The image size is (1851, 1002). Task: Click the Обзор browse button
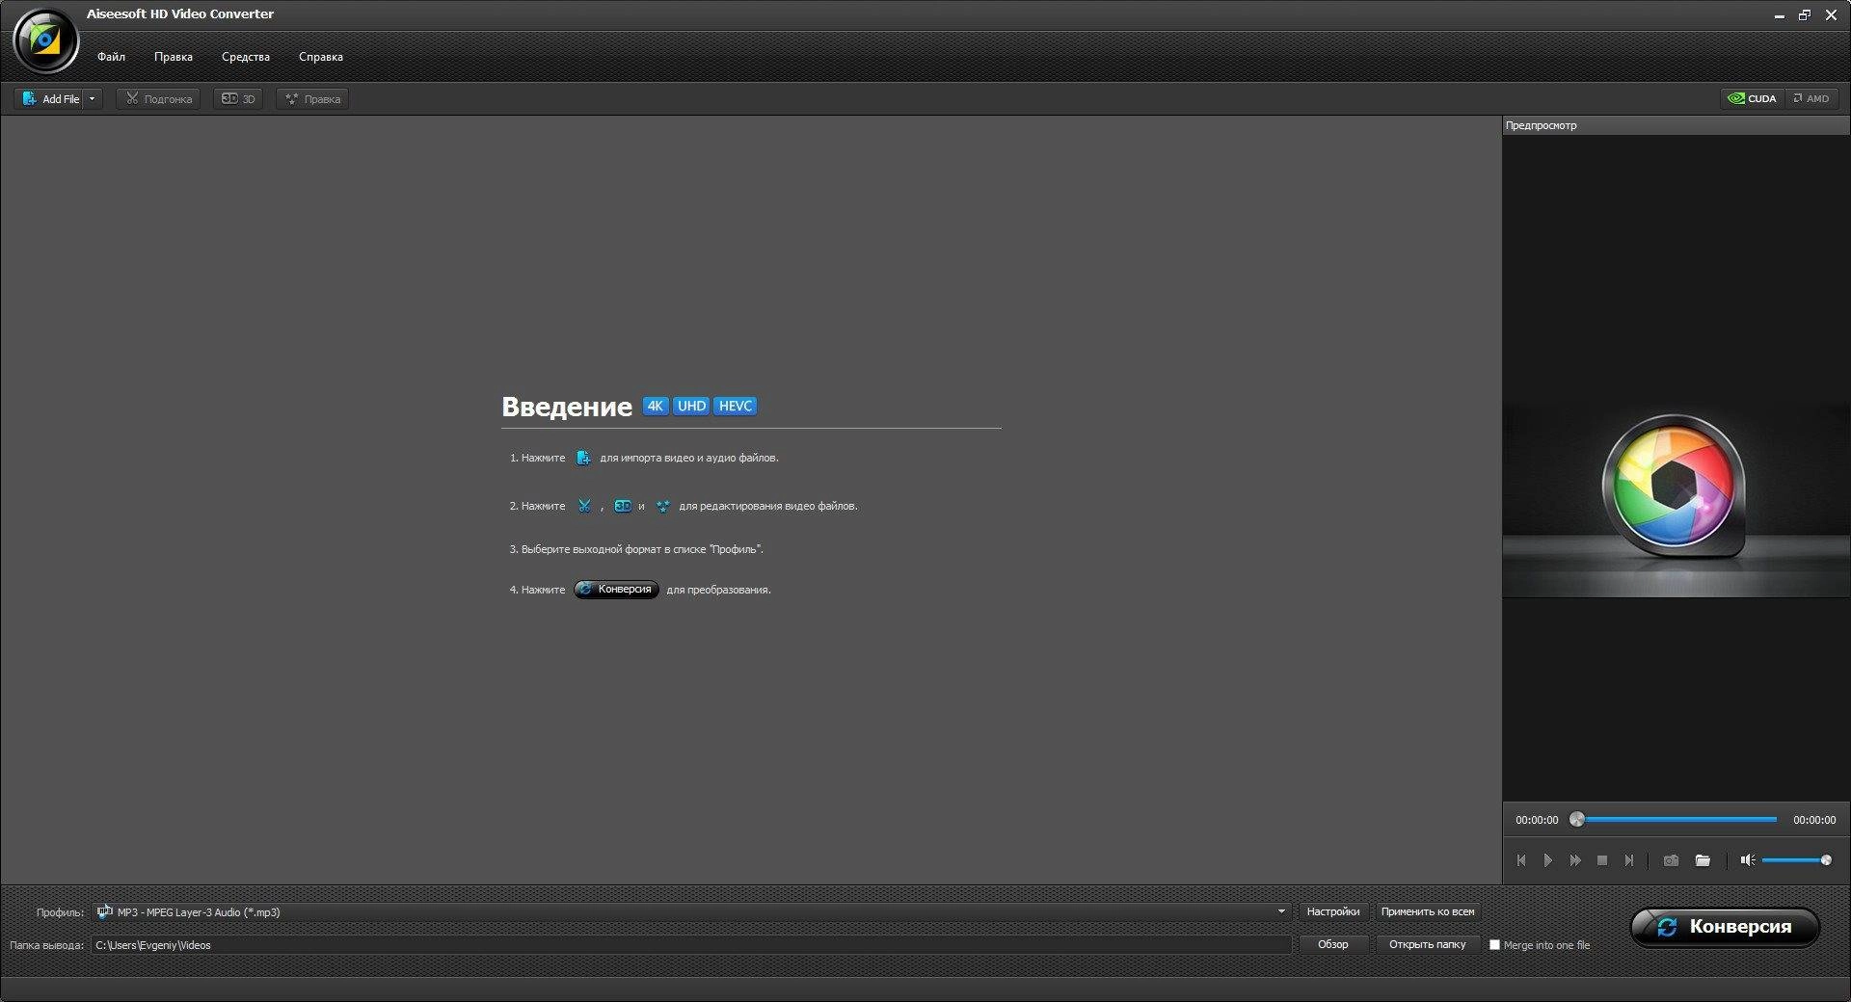click(x=1333, y=944)
